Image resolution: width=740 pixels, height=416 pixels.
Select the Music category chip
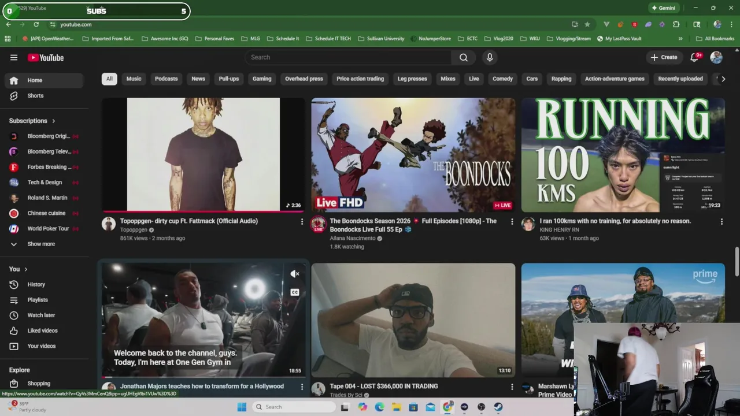coord(134,79)
